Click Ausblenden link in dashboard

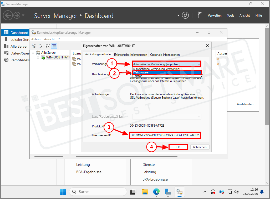[x=245, y=104]
